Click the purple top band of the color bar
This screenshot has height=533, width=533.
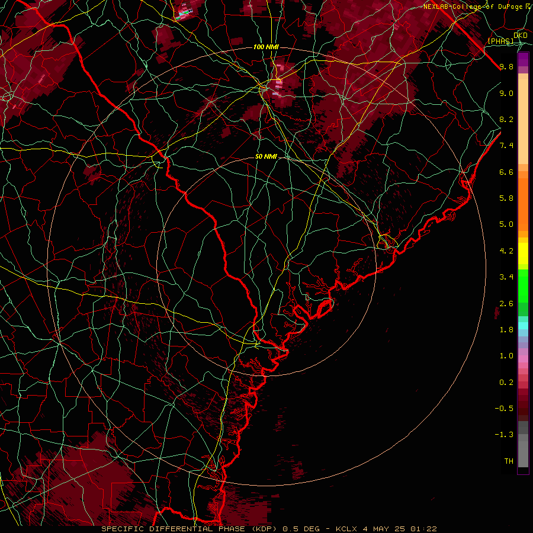pos(523,59)
